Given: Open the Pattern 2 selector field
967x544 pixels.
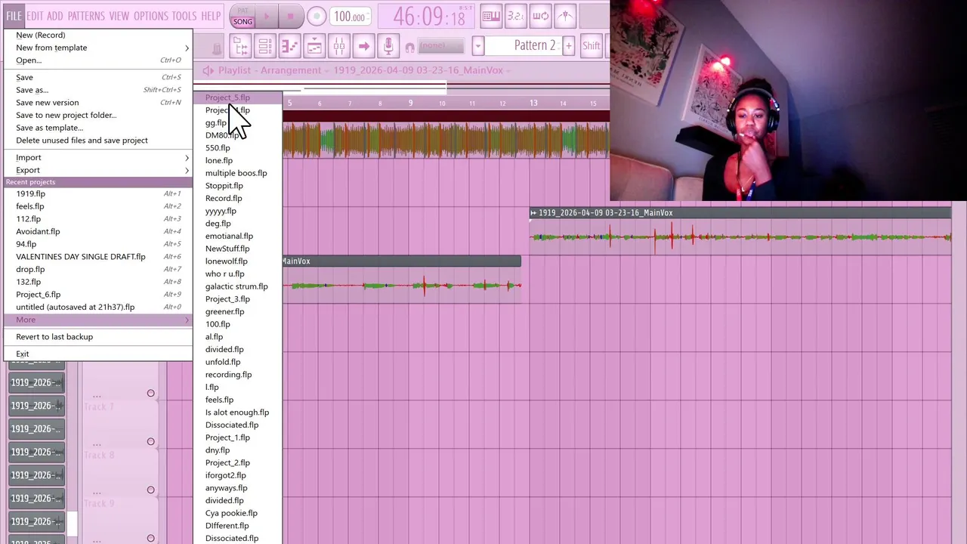Looking at the screenshot, I should pos(523,45).
